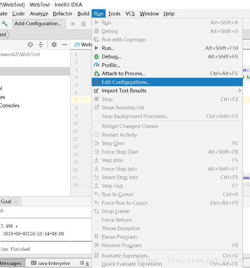
Task: Click the Evaluate Expression table icon
Action: (x=96, y=256)
